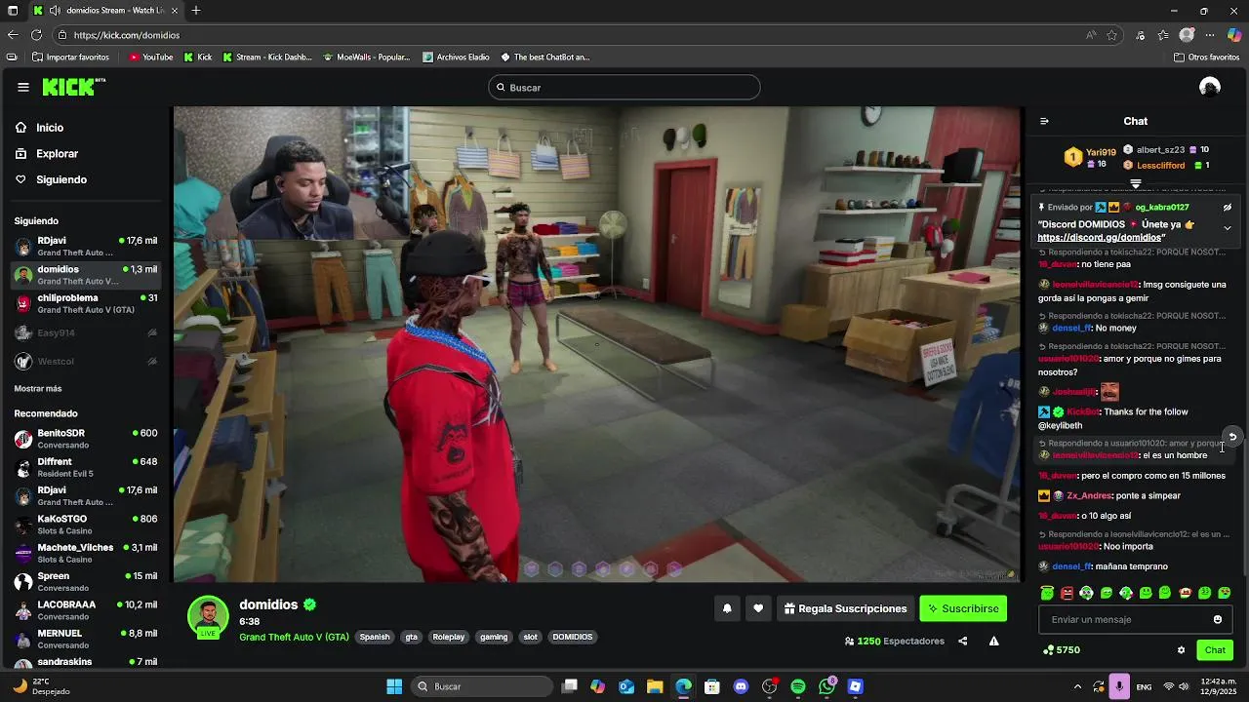This screenshot has width=1249, height=702.
Task: Open the tab actions menu button
Action: tap(13, 11)
